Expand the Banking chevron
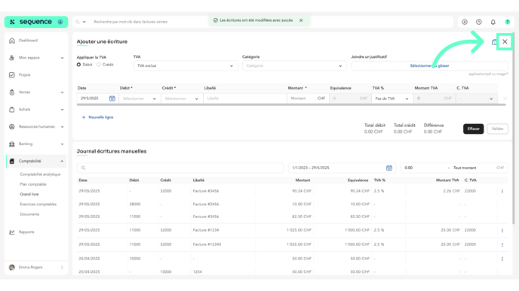Image resolution: width=519 pixels, height=291 pixels. click(x=62, y=144)
